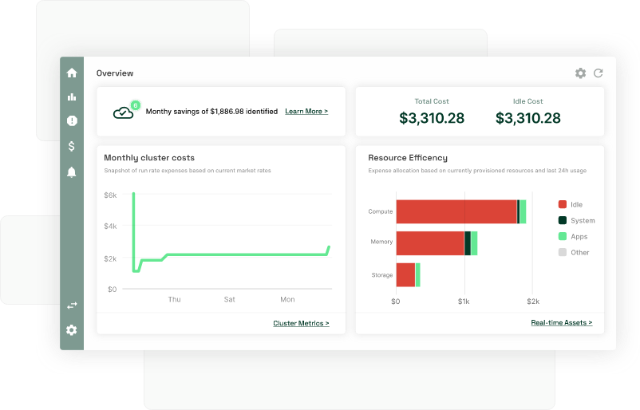Screen dimensions: 640x410
Task: Click the Memory row label
Action: 381,242
